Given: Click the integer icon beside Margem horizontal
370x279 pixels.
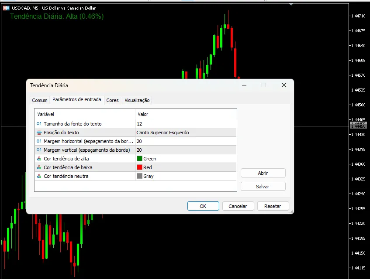Looking at the screenshot, I should click(39, 141).
